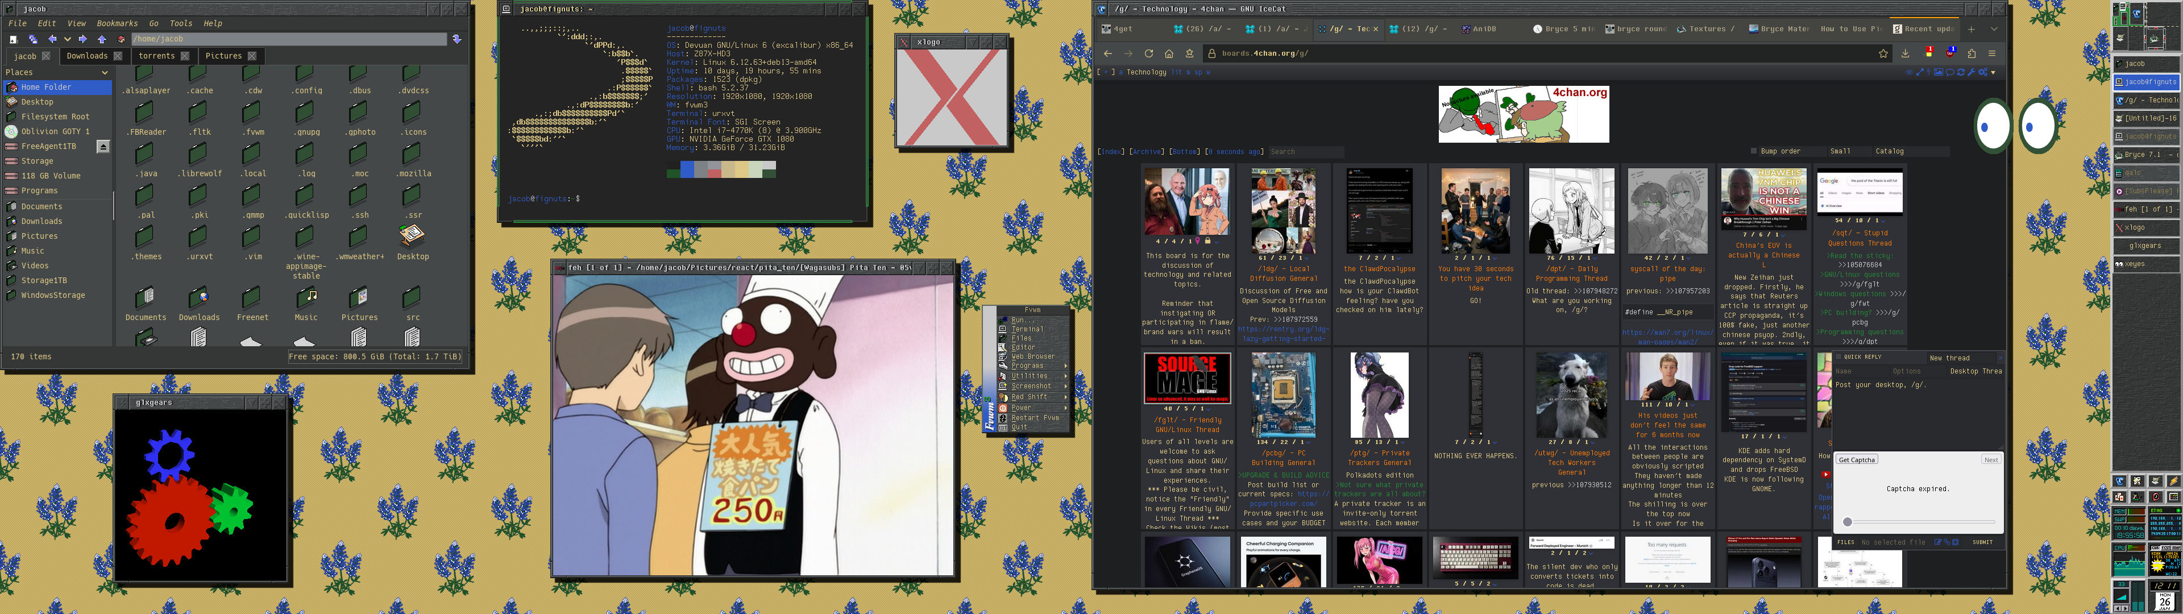Screen dimensions: 2183x614
Task: Bookmark the page with the star icon
Action: point(1883,53)
